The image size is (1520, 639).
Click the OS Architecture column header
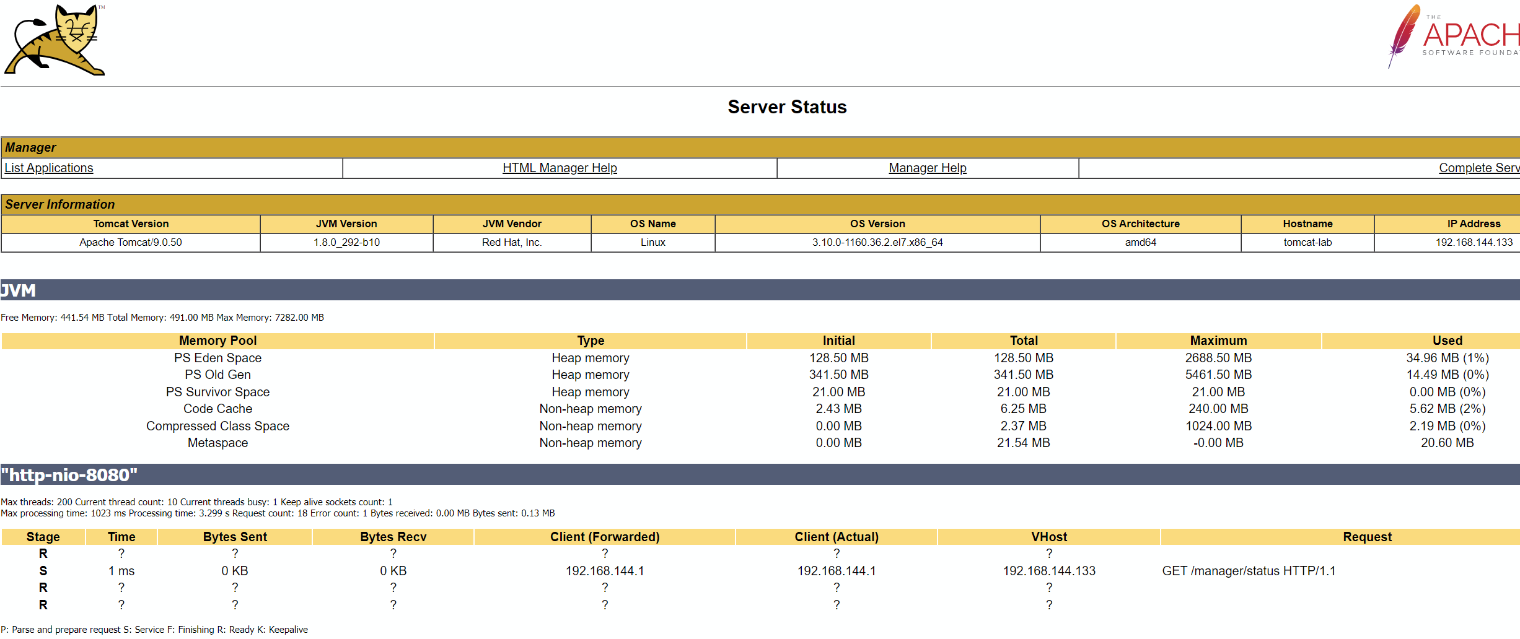[1141, 224]
